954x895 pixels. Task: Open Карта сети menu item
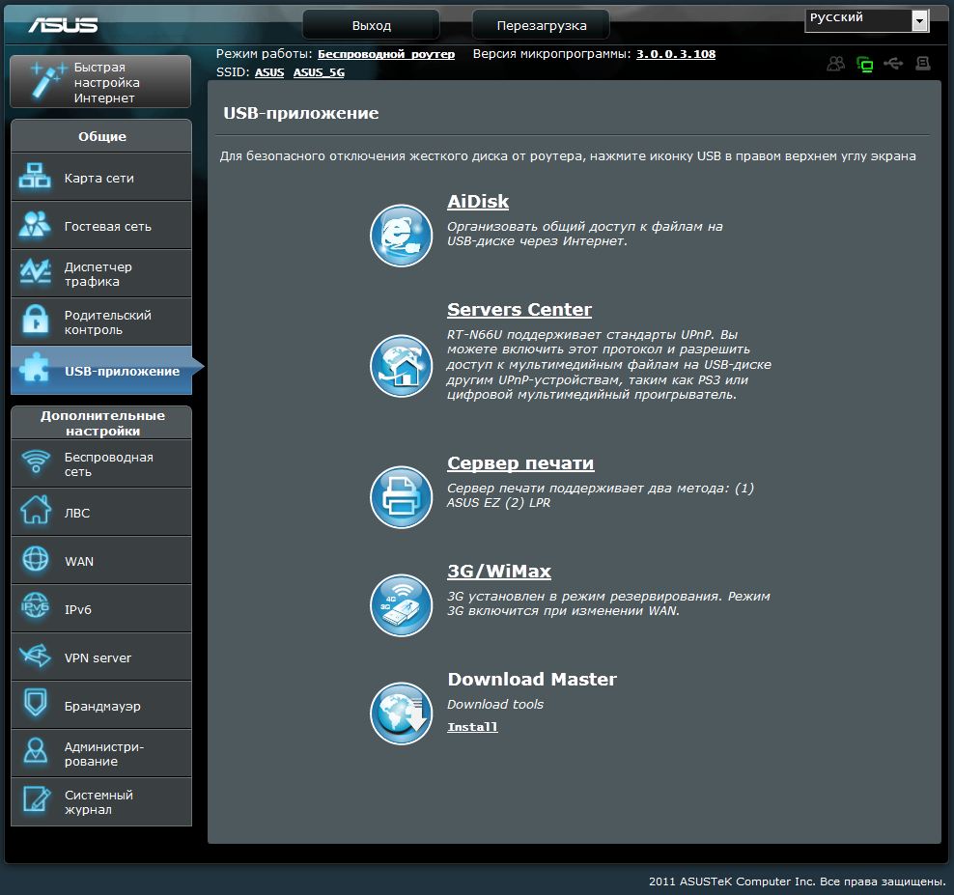coord(101,177)
